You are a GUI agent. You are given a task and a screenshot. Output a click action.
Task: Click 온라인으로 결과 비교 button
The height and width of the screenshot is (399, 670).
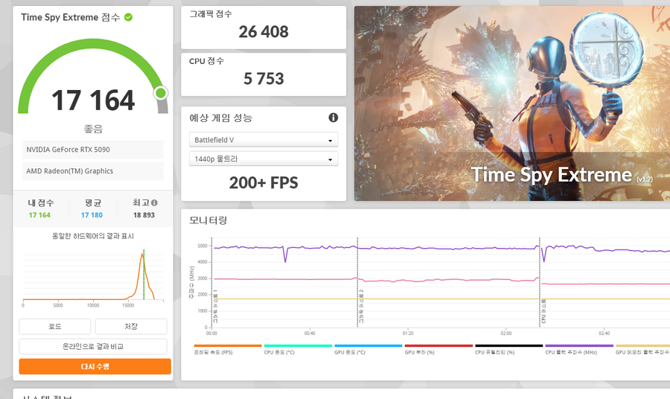(93, 346)
